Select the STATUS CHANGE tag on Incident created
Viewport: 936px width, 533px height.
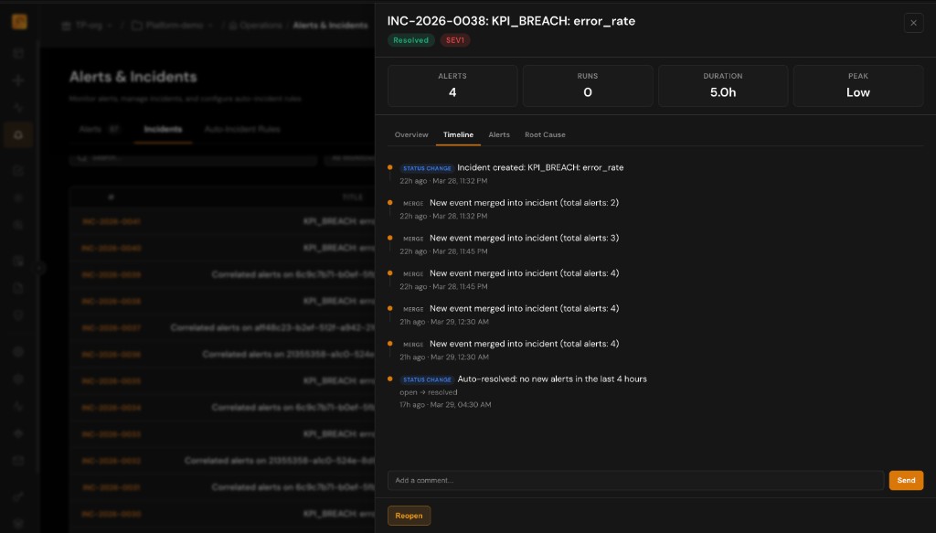click(427, 168)
